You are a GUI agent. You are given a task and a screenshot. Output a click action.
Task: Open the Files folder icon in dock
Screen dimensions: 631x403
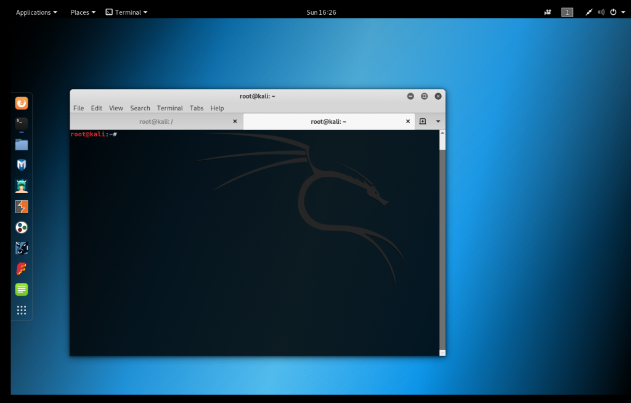[22, 145]
